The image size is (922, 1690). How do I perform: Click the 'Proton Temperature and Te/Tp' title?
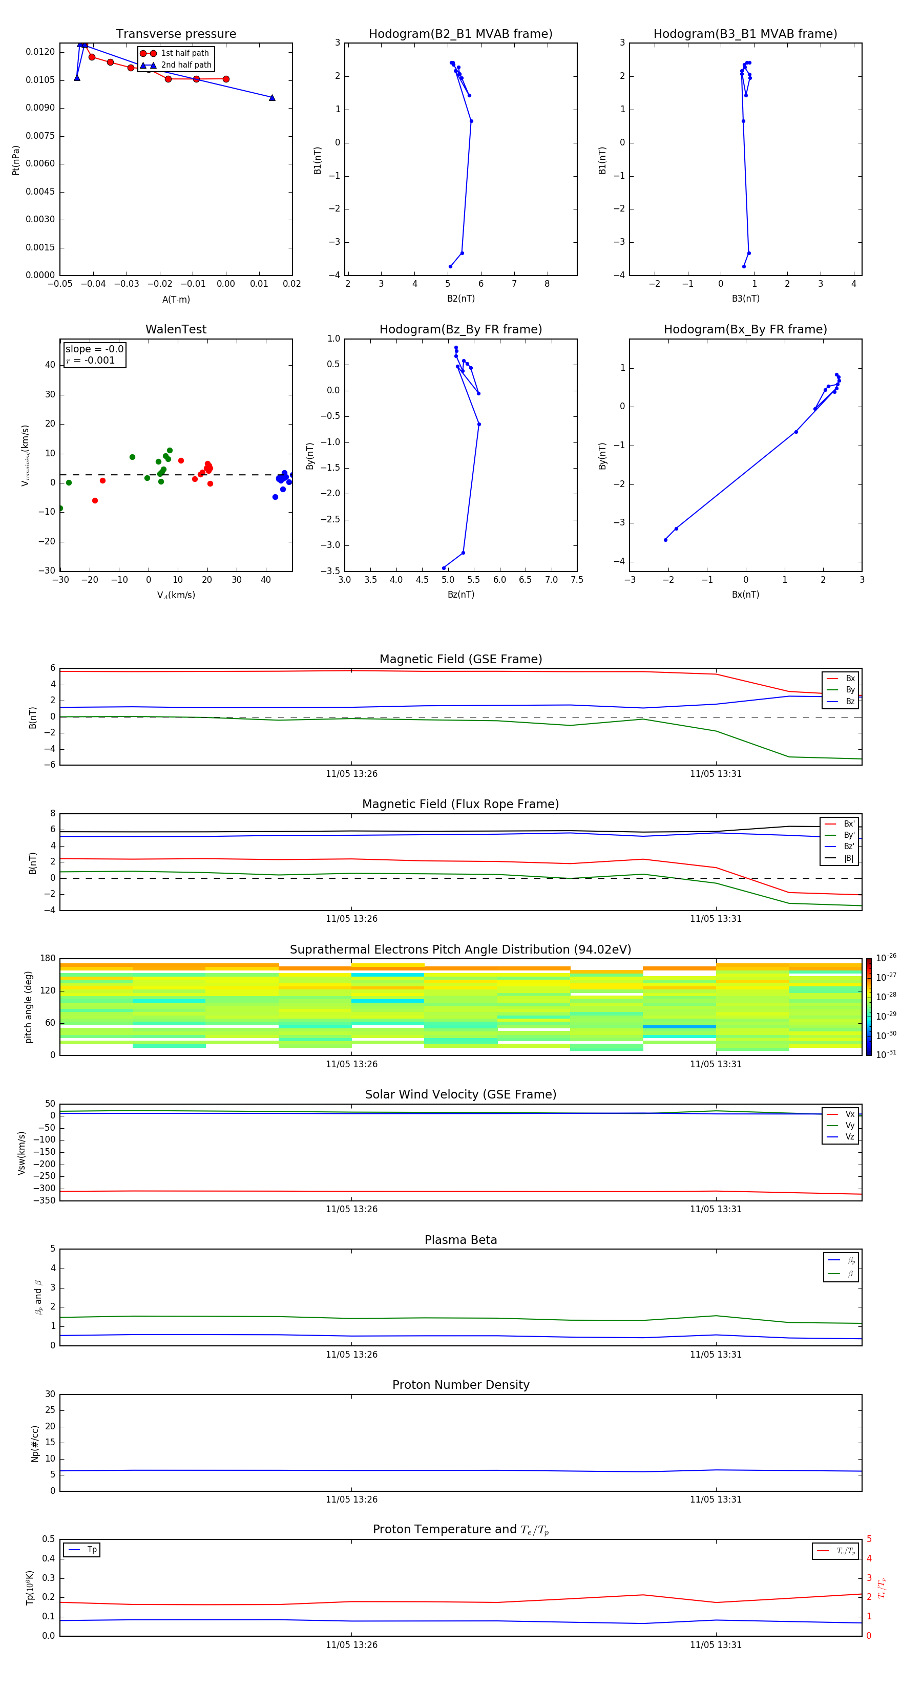coord(460,1530)
